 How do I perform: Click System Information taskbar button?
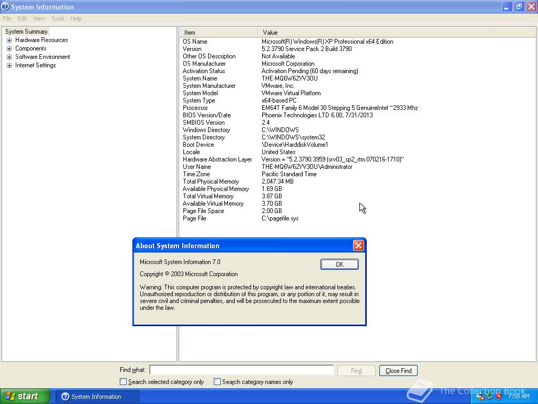[97, 397]
